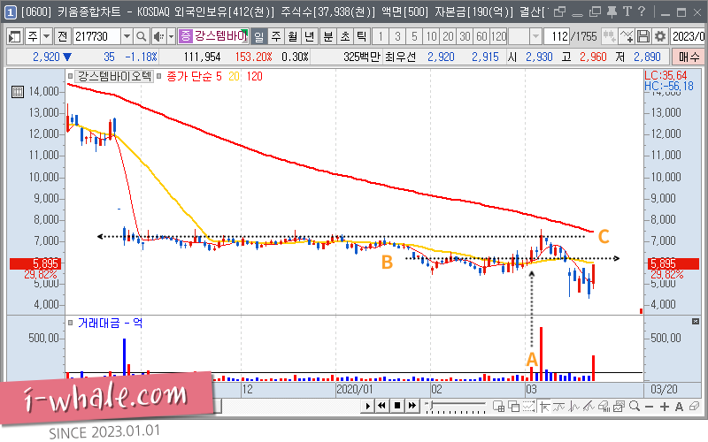Toggle the left side panel icon
The width and height of the screenshot is (708, 442).
(14, 36)
